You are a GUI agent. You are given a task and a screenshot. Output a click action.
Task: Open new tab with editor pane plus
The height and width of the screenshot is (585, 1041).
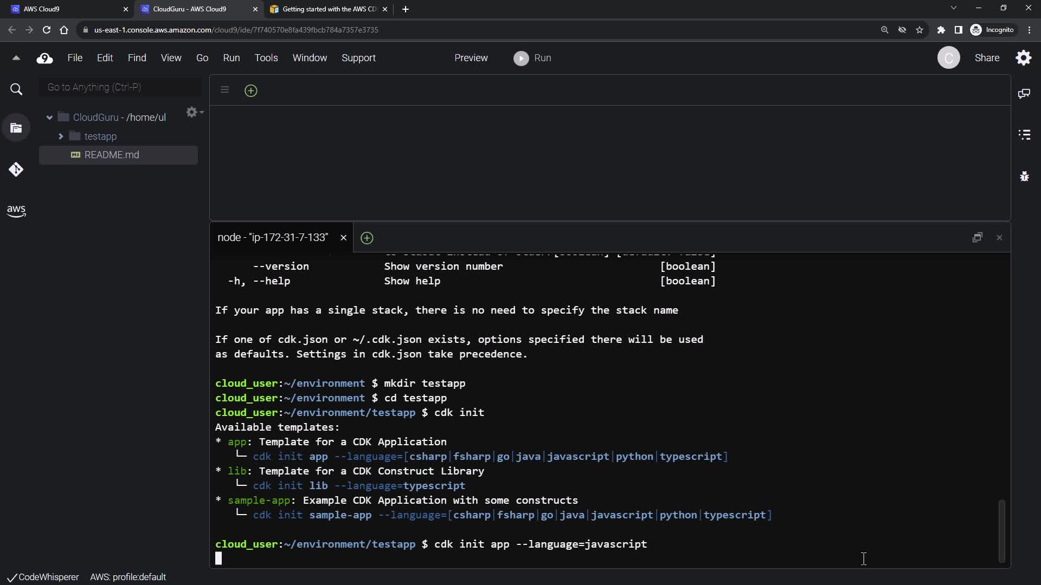pyautogui.click(x=250, y=90)
